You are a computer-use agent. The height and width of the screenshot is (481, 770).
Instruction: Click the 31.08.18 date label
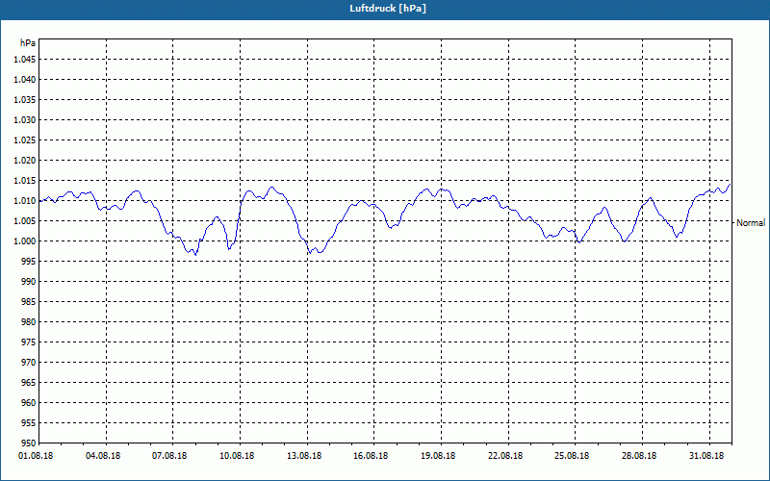[x=706, y=455]
